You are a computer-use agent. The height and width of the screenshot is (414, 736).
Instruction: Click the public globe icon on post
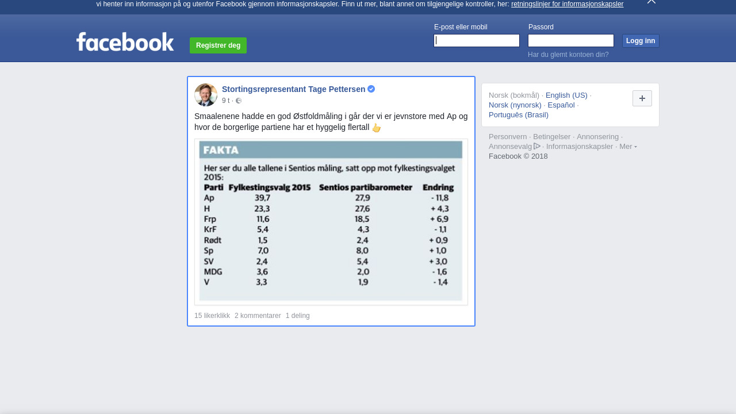(x=239, y=101)
